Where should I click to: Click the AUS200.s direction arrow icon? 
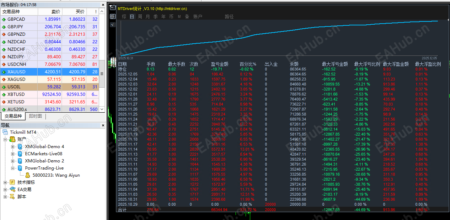click(x=4, y=109)
